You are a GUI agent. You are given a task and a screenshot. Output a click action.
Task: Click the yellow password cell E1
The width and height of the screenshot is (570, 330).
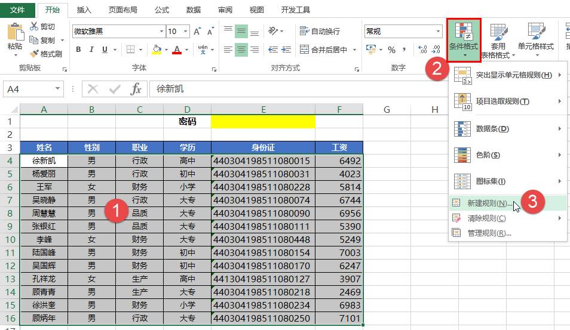(x=263, y=121)
